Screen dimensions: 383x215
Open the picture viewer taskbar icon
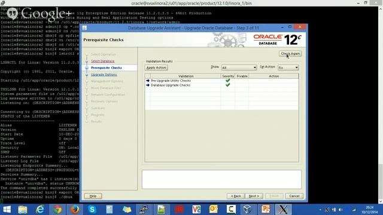[x=161, y=210]
